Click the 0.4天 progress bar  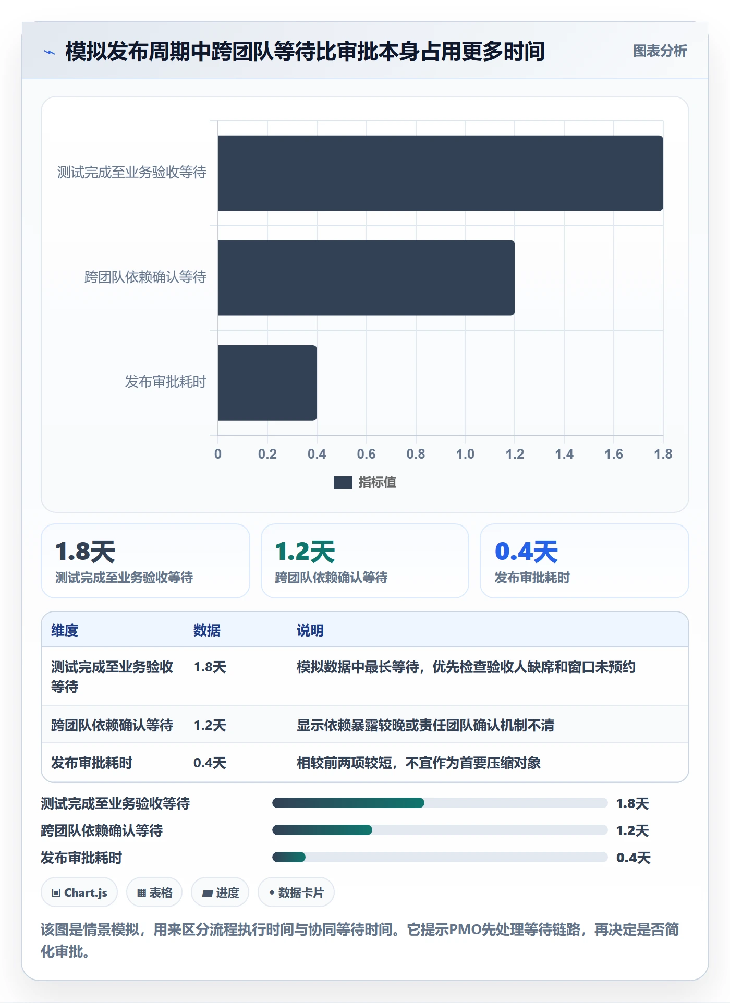(x=440, y=857)
